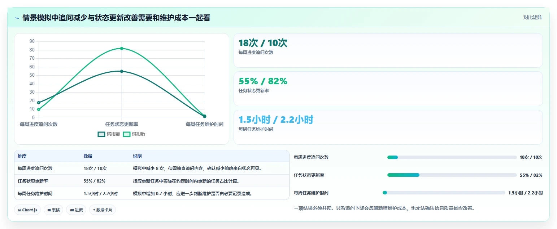Click table data cell 1.5小时 / 2.2小时
Screen dimensions: 557x229
[101, 193]
